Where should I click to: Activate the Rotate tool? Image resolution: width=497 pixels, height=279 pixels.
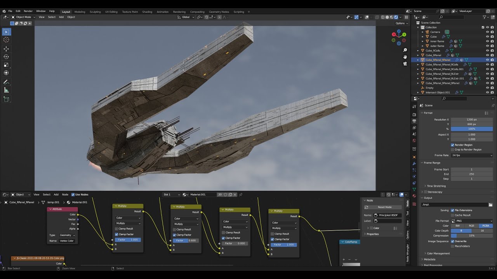[x=6, y=57]
